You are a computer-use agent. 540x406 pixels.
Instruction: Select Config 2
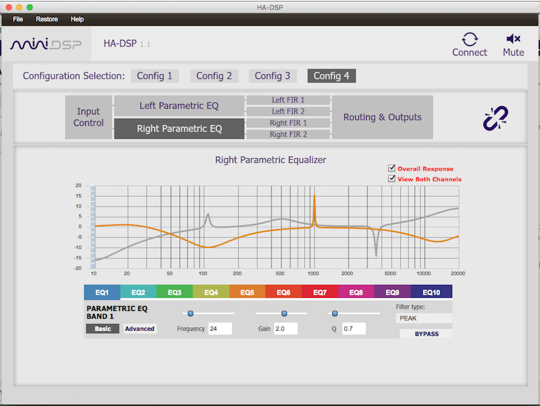tap(214, 76)
